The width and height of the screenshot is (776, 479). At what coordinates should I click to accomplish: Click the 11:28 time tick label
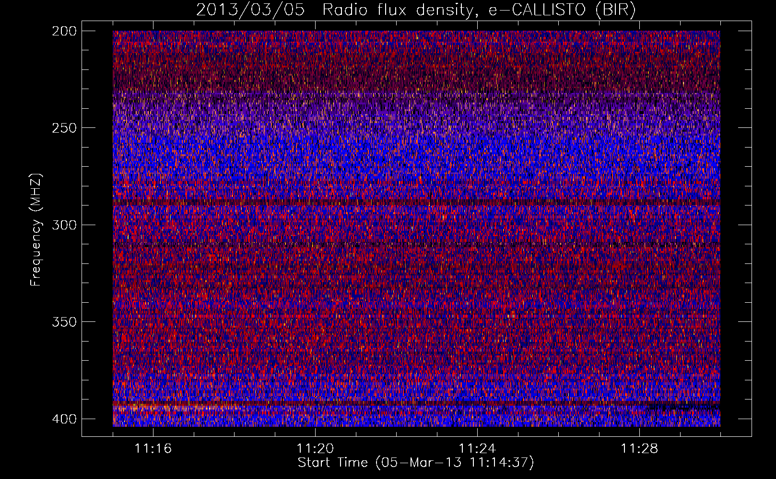coord(639,448)
